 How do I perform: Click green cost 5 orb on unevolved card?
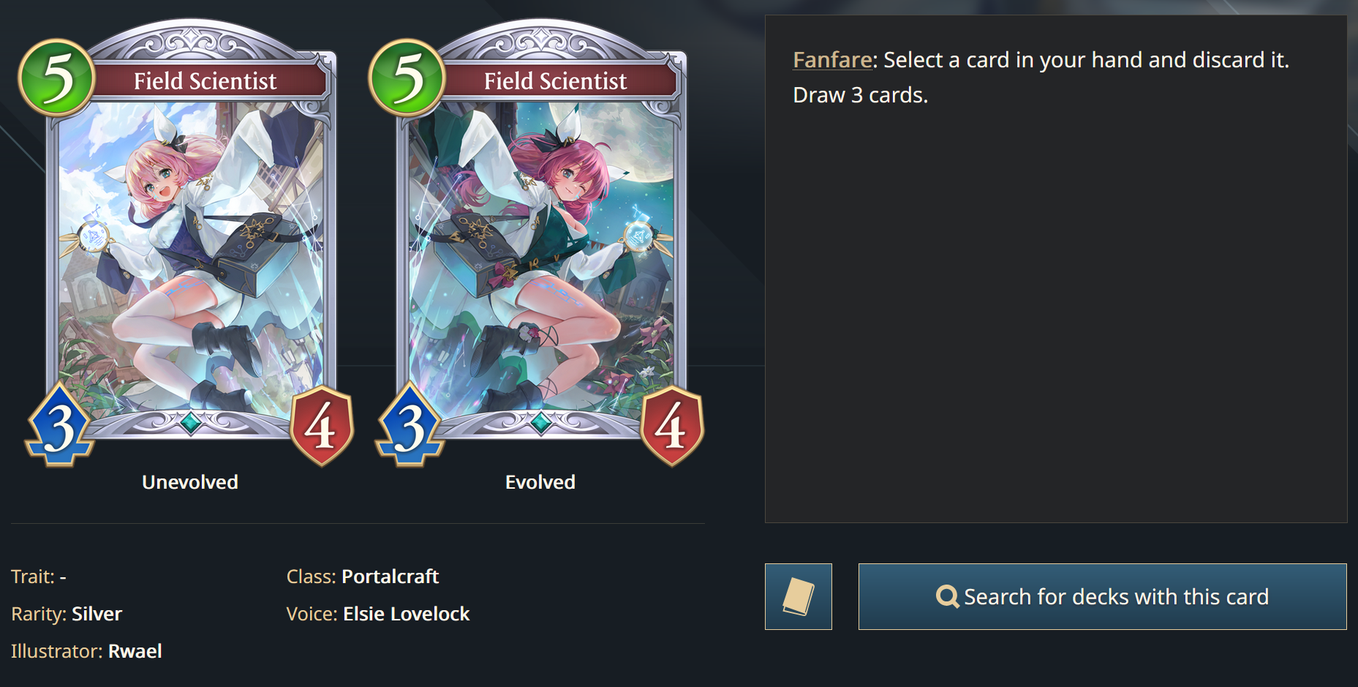tap(57, 78)
